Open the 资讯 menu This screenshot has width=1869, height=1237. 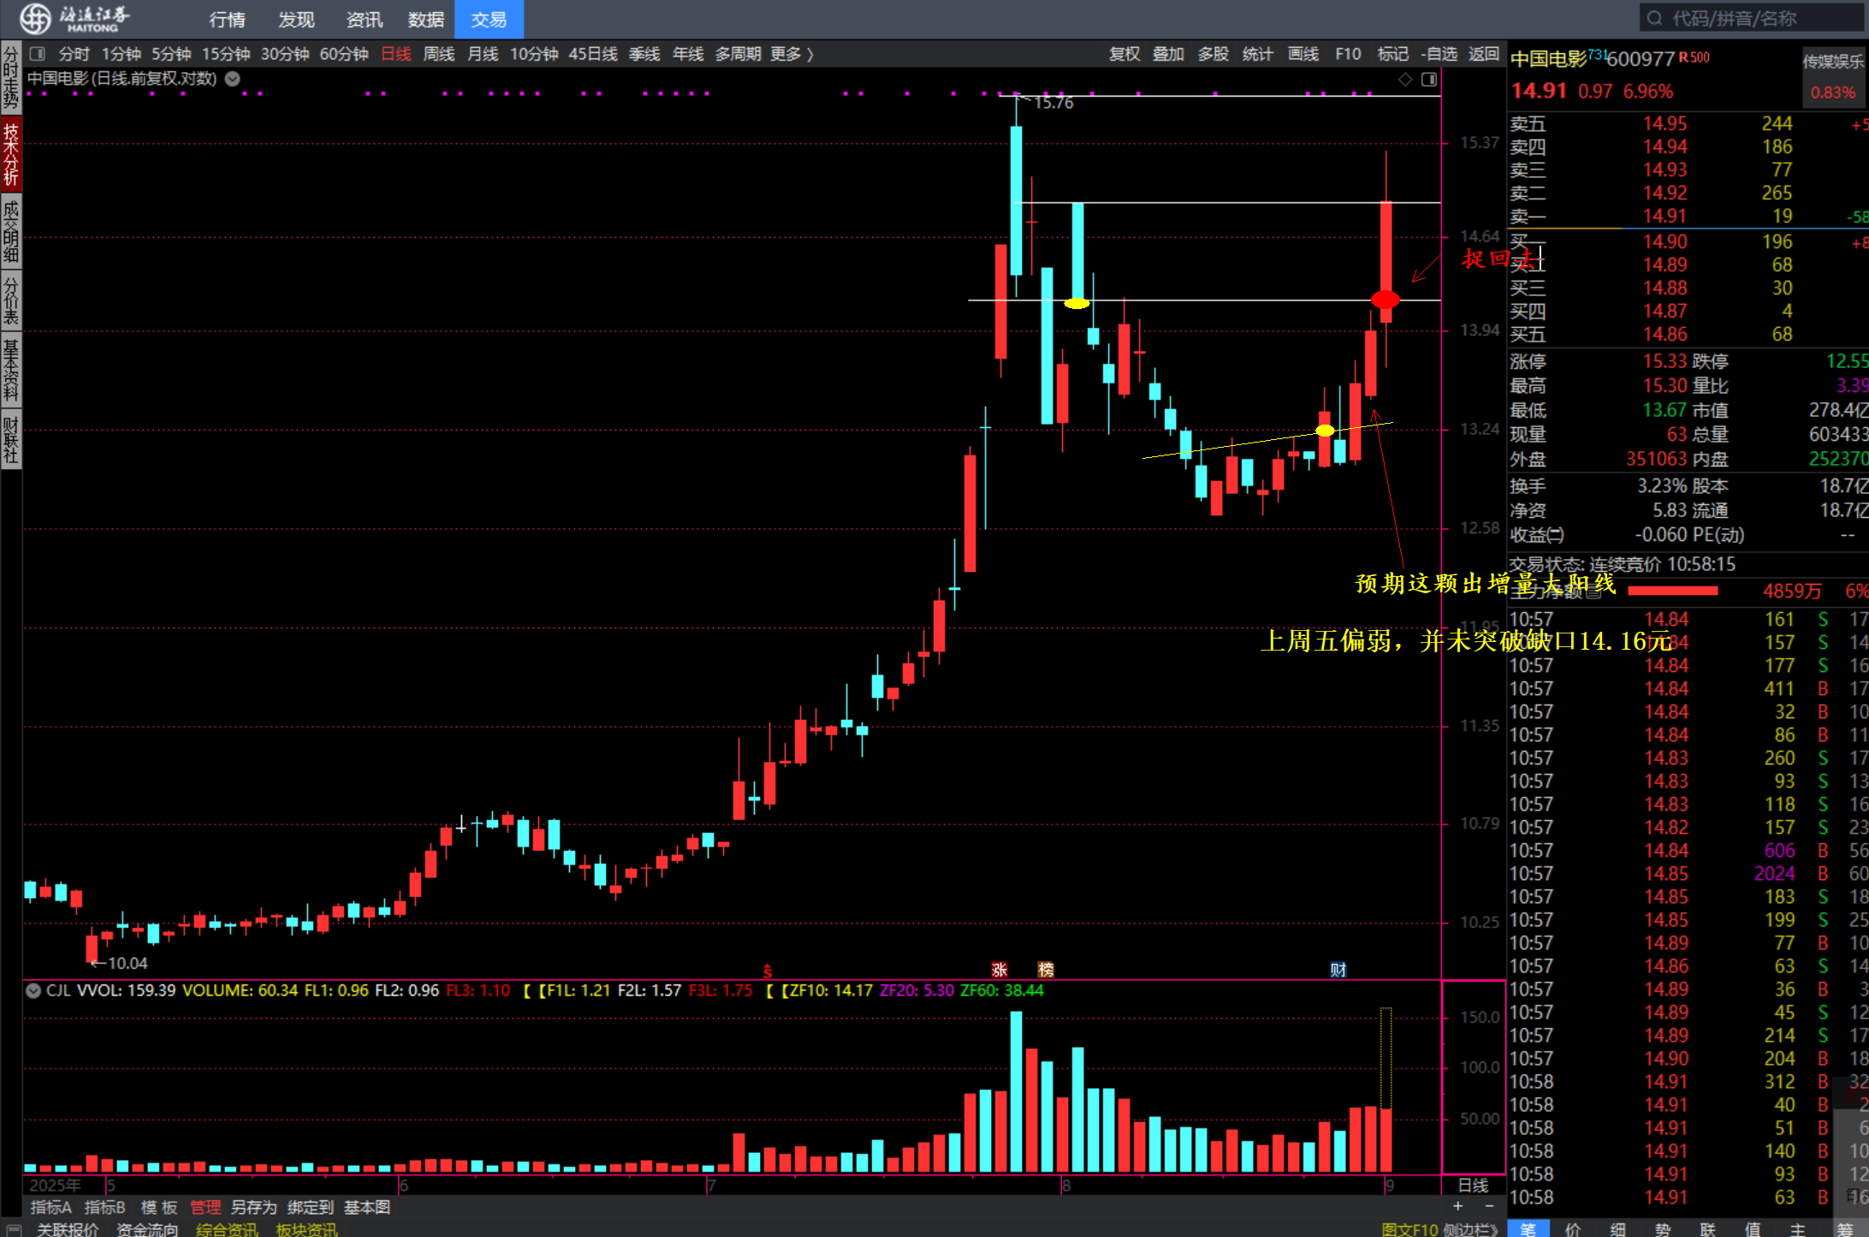pos(365,19)
